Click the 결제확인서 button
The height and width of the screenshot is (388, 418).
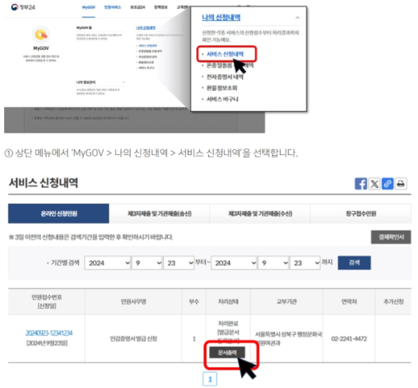click(x=391, y=237)
